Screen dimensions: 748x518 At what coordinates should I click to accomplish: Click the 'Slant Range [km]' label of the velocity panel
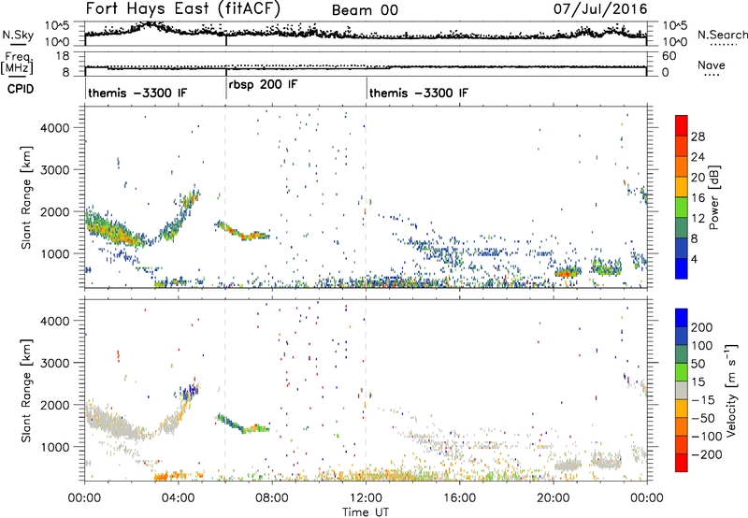[25, 391]
